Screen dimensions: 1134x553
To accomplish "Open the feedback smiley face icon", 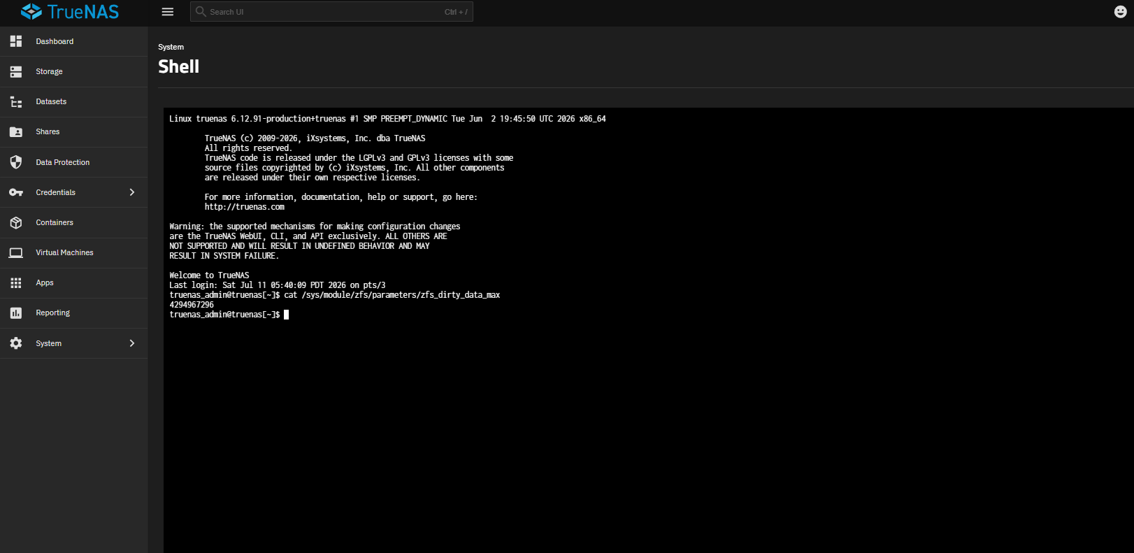I will [x=1120, y=12].
